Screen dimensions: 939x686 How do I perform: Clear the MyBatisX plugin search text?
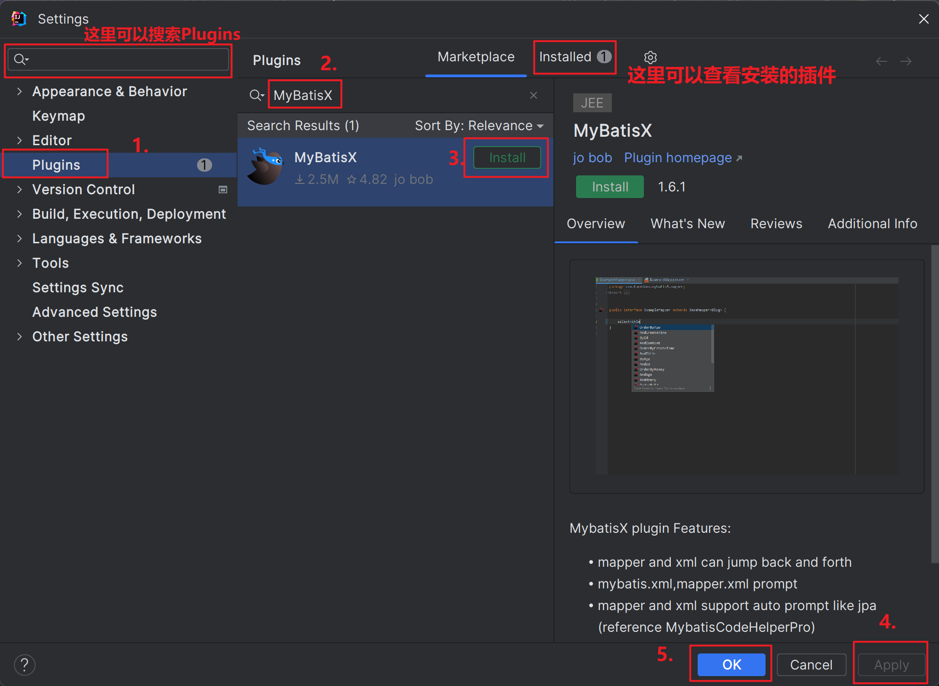(x=534, y=95)
